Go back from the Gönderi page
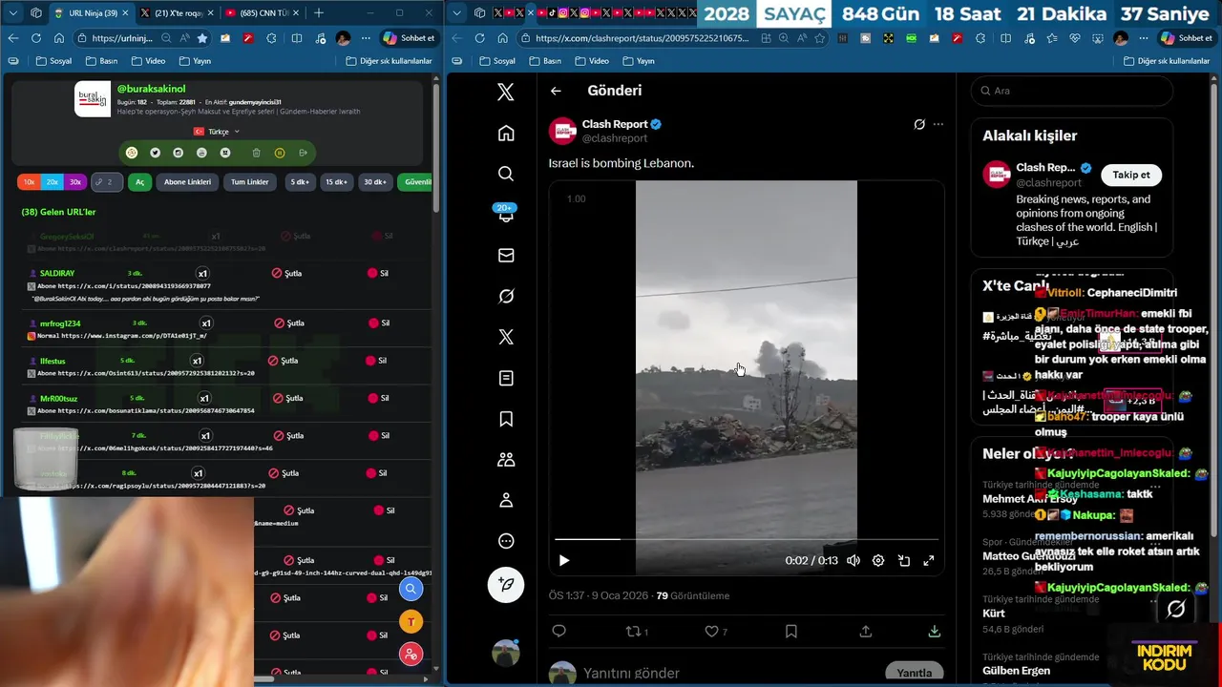Viewport: 1222px width, 687px height. point(556,91)
